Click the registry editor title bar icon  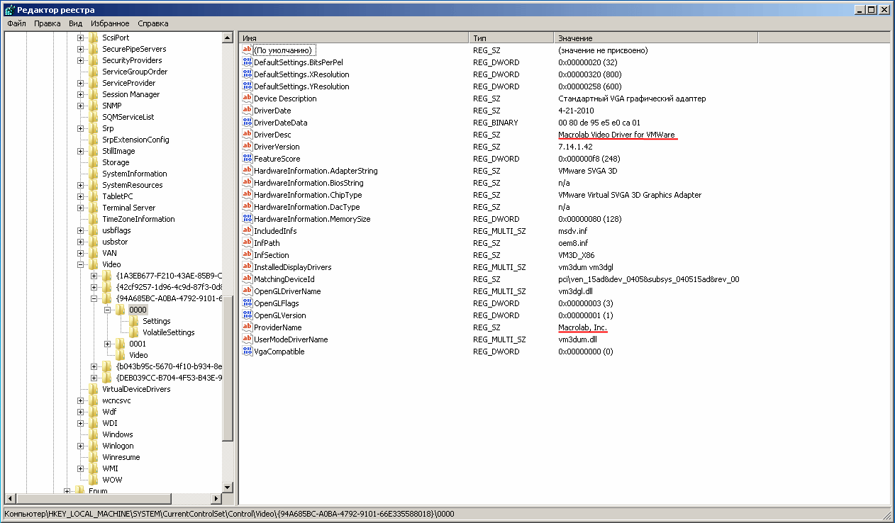10,10
